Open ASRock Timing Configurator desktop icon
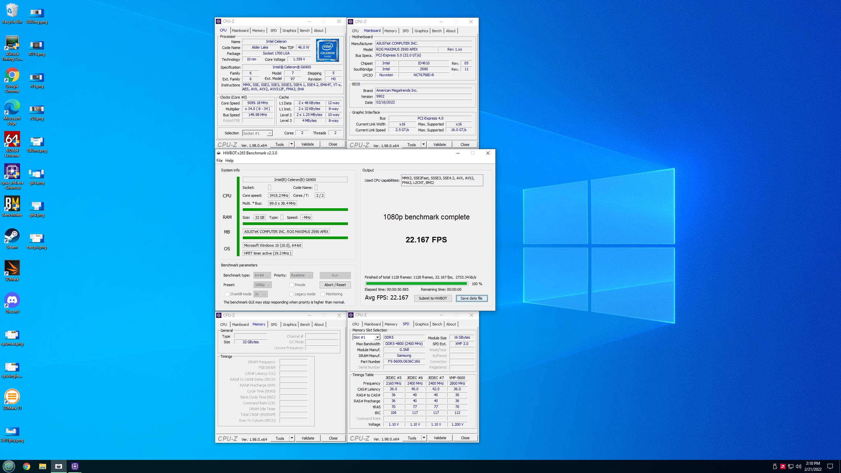This screenshot has height=473, width=841. point(12,48)
